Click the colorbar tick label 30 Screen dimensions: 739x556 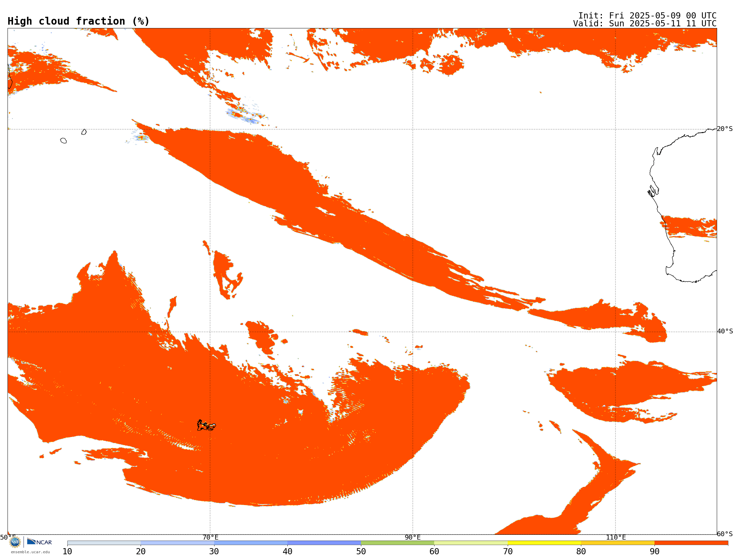(214, 552)
